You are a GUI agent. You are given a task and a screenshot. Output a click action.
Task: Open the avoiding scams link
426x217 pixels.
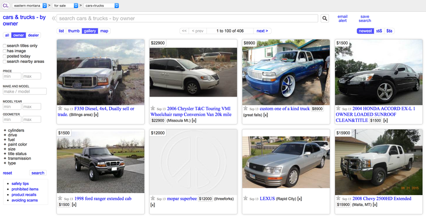pyautogui.click(x=24, y=200)
